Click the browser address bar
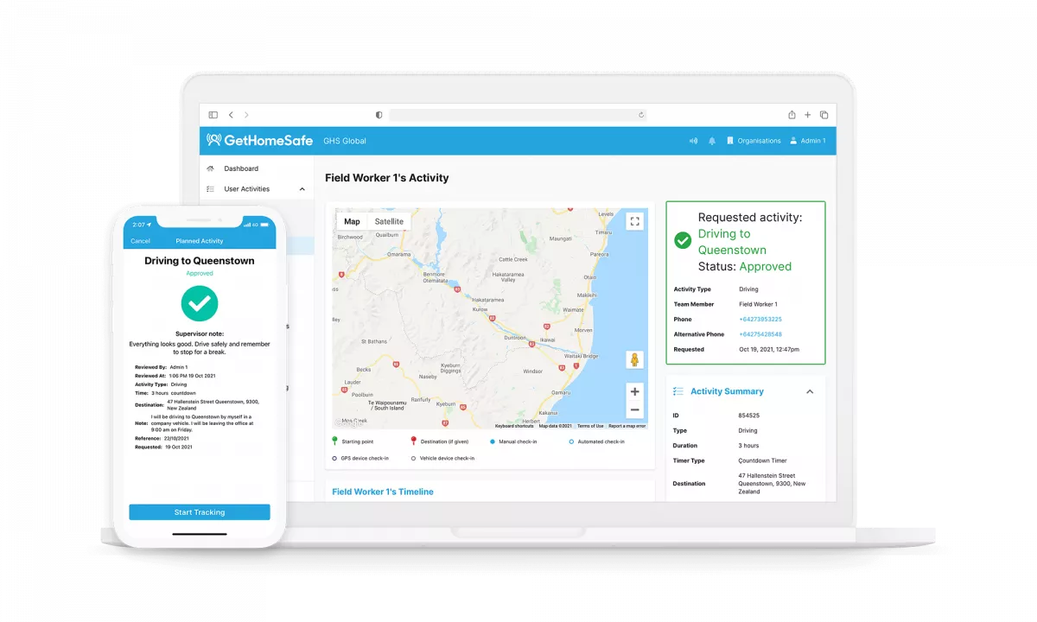The height and width of the screenshot is (622, 1037). click(x=517, y=115)
